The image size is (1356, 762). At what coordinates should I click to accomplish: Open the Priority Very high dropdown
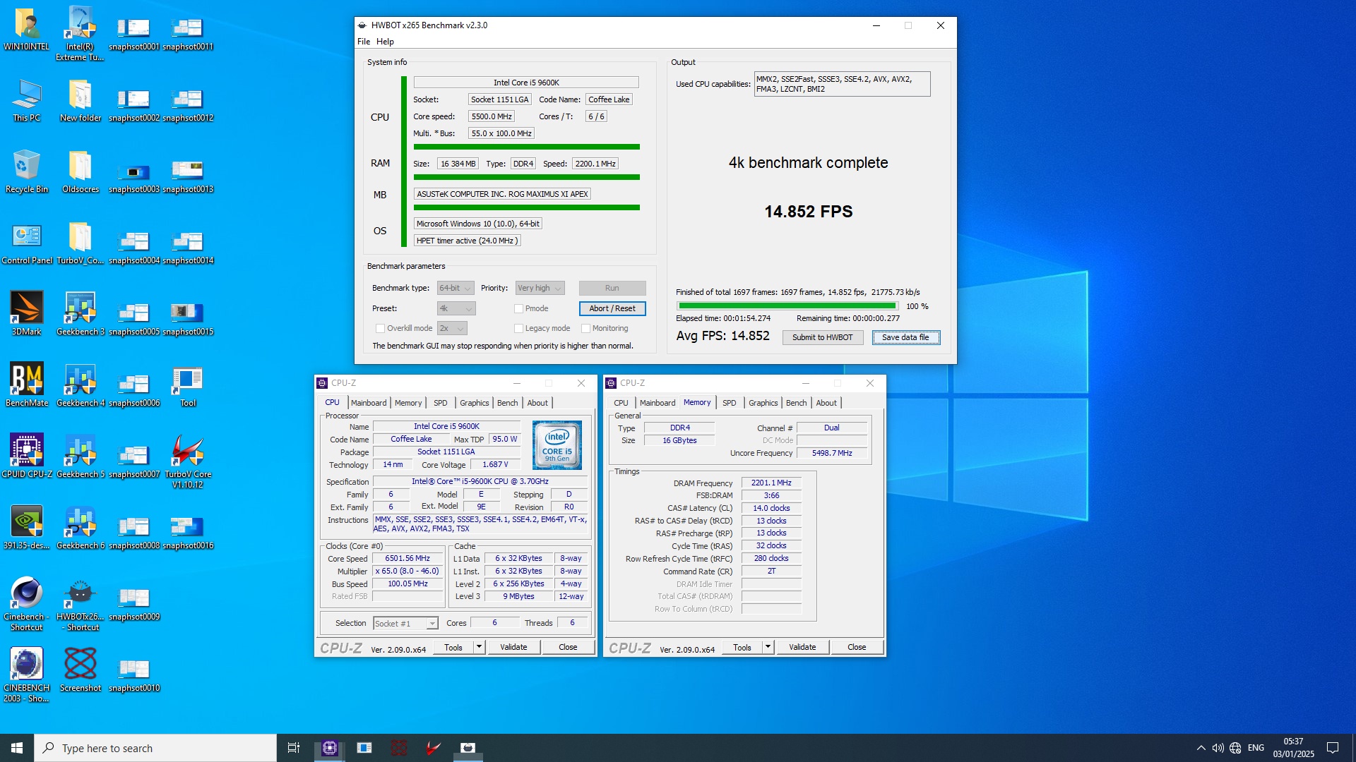pyautogui.click(x=540, y=288)
